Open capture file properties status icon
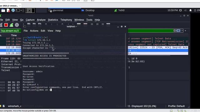 4,106
